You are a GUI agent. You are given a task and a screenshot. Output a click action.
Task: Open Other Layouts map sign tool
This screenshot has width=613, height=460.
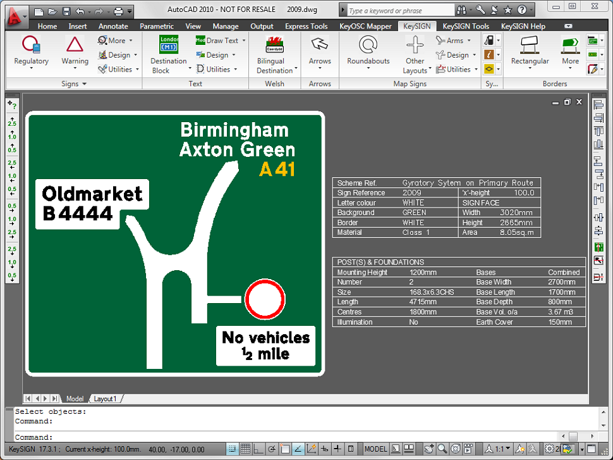[x=415, y=54]
